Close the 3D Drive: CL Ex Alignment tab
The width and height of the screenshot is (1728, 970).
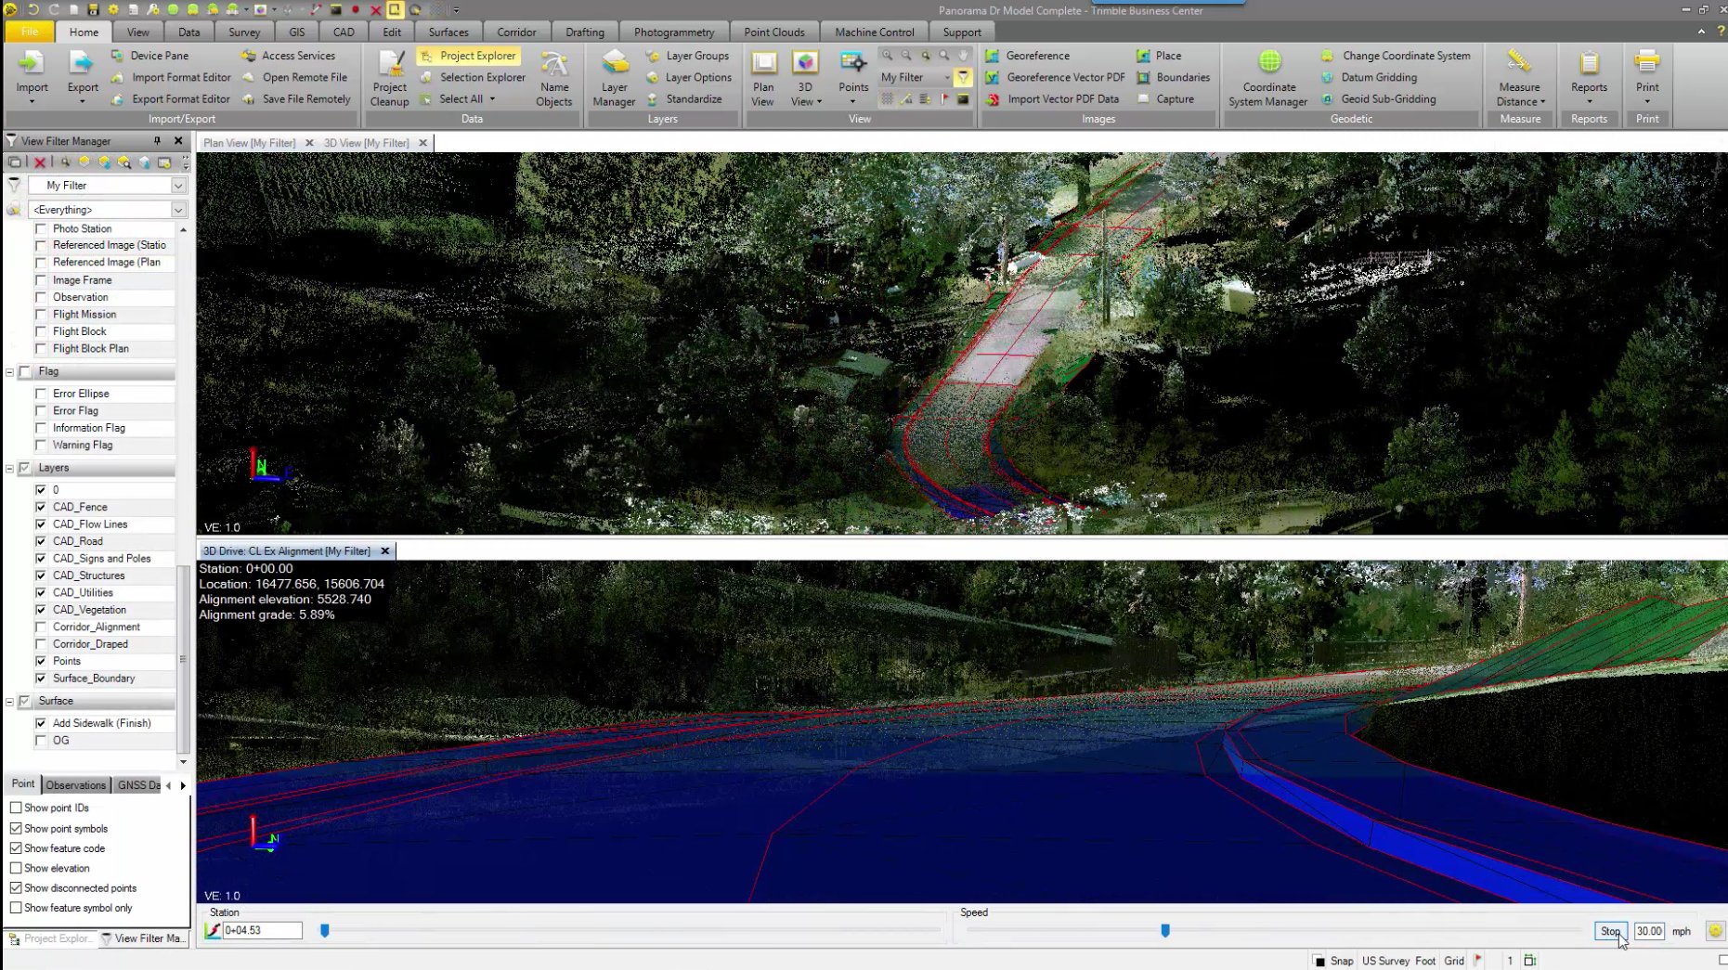click(384, 550)
